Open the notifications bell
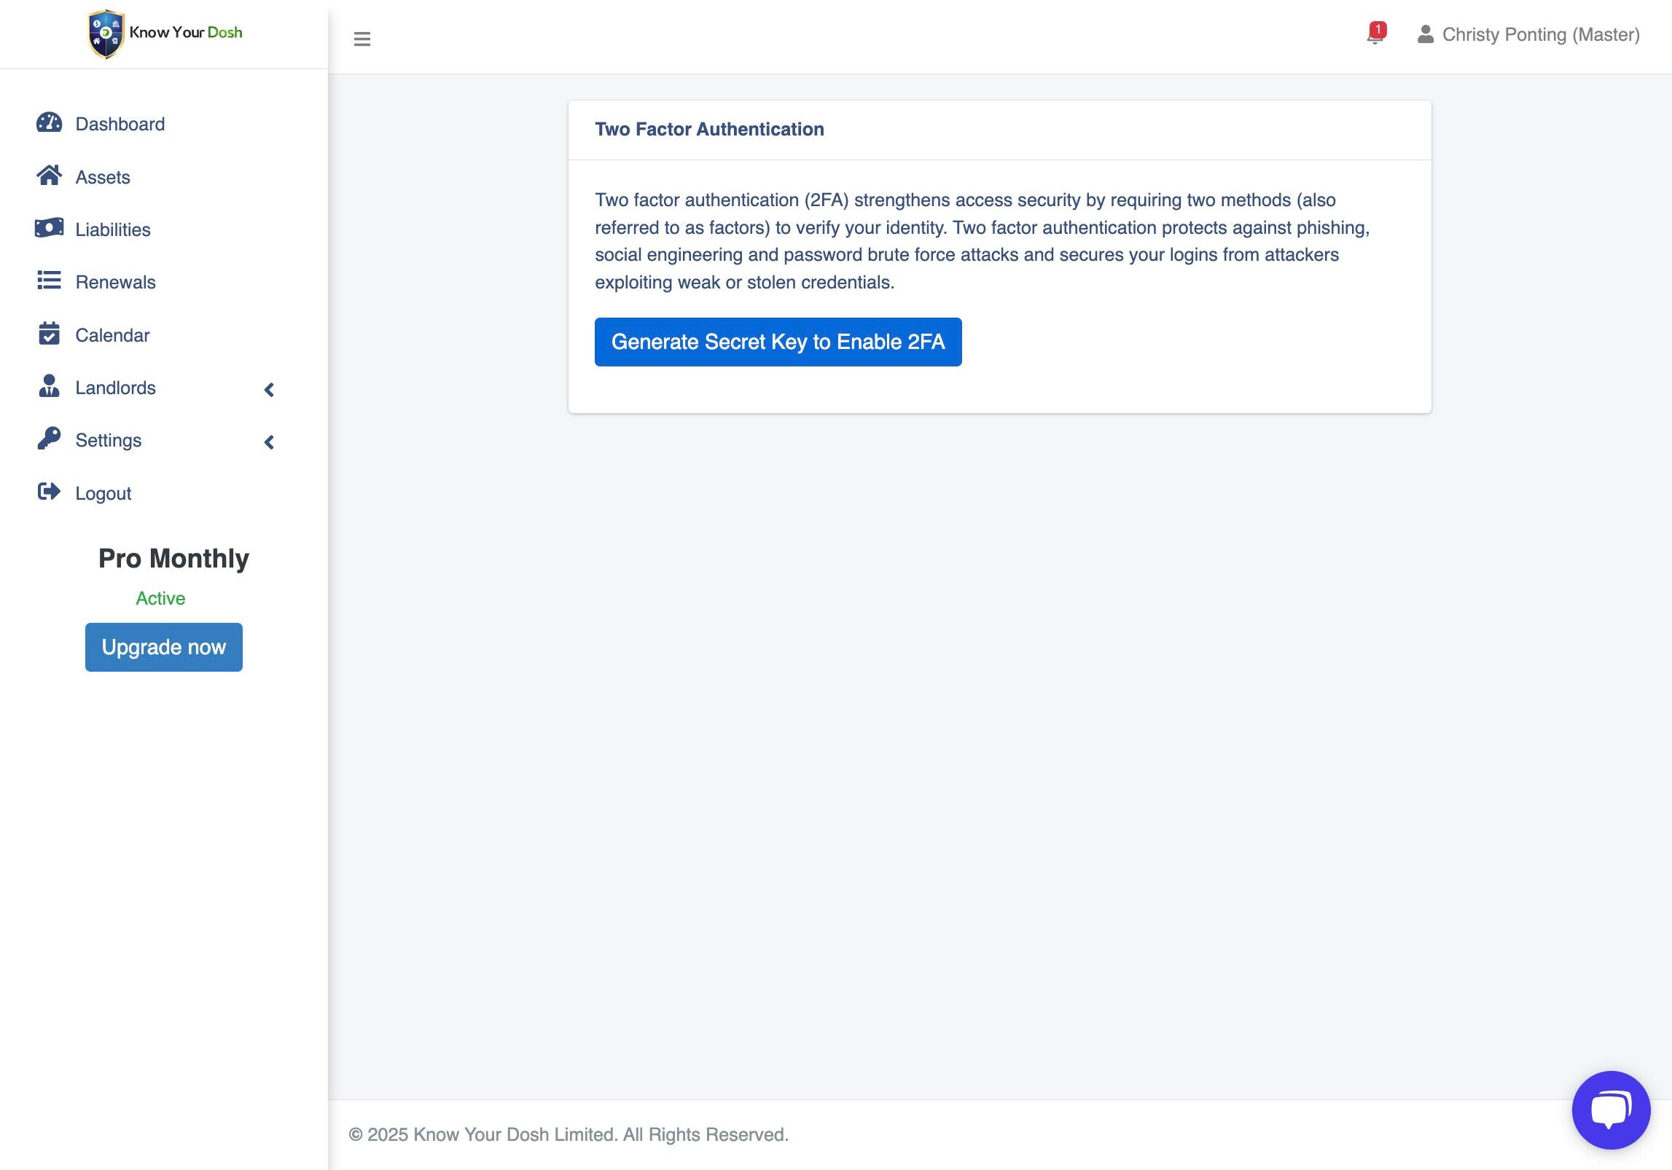This screenshot has width=1672, height=1170. 1375,34
